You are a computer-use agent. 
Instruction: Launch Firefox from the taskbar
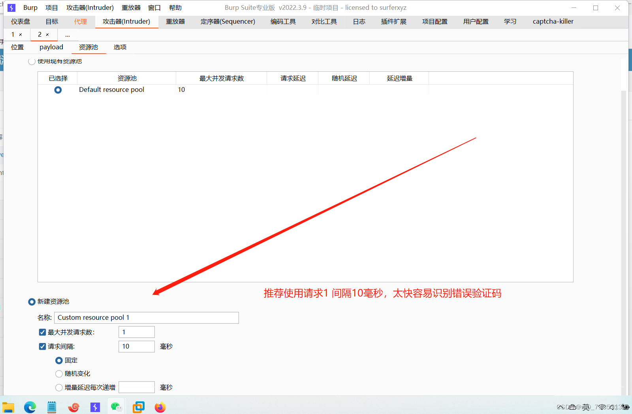pyautogui.click(x=160, y=407)
